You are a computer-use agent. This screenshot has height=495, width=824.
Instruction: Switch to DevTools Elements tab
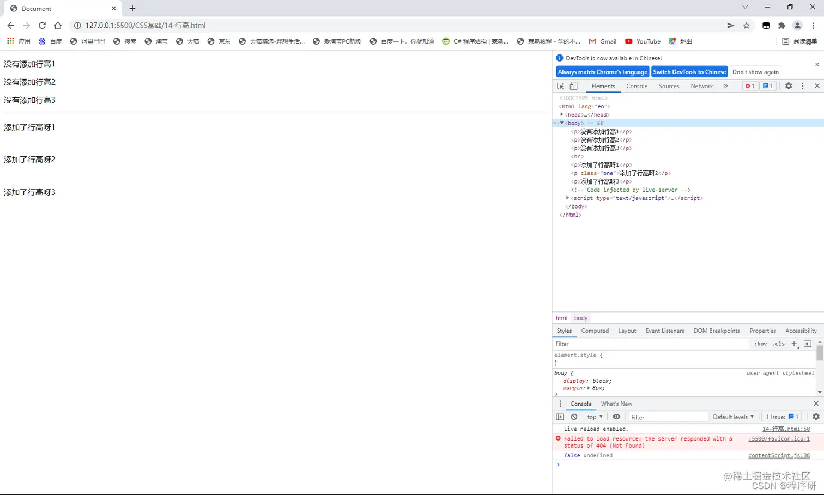(603, 86)
